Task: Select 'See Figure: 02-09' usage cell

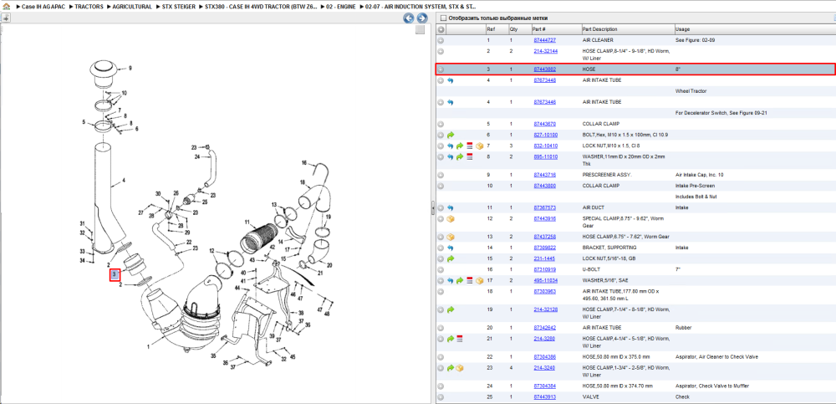Action: pos(694,40)
